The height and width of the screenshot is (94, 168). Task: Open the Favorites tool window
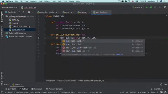pyautogui.click(x=2, y=78)
